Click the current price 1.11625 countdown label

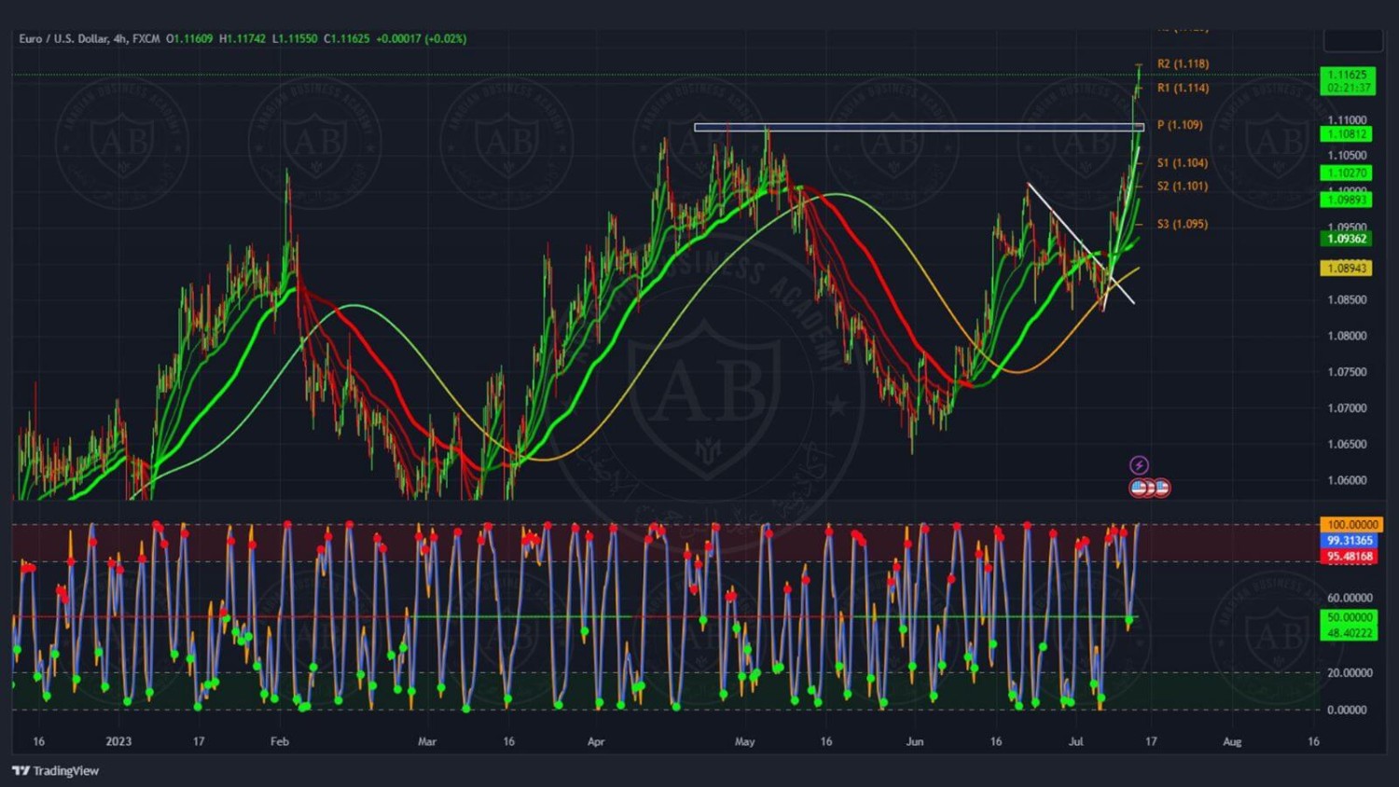tap(1348, 81)
